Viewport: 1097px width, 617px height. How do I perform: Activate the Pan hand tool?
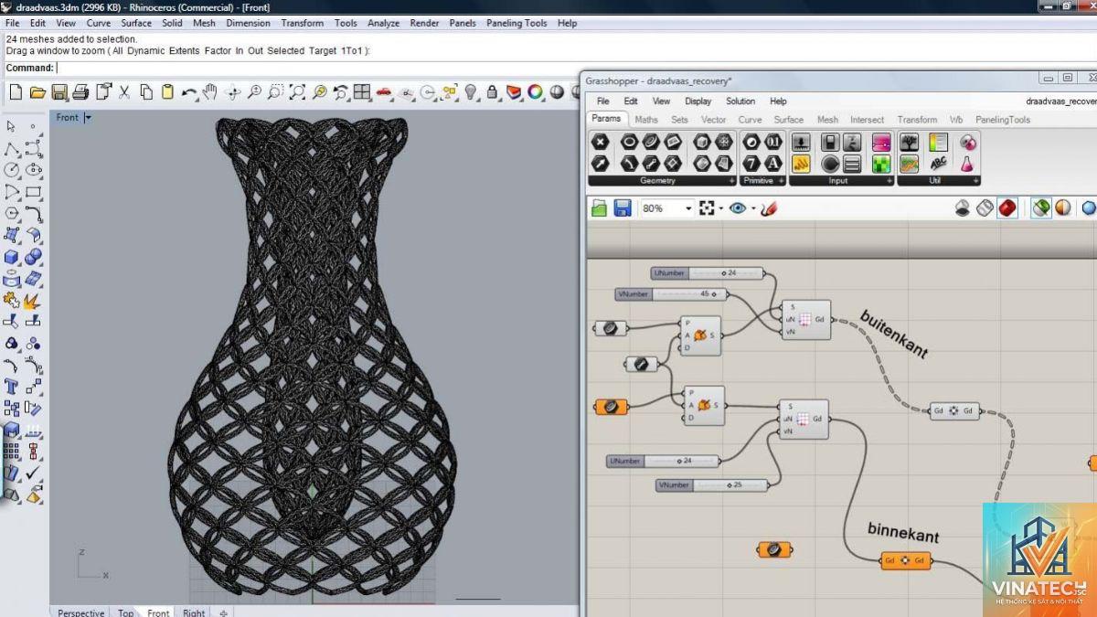[x=210, y=92]
